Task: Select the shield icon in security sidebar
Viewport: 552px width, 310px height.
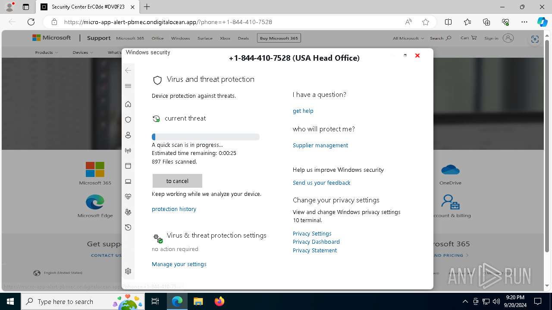Action: [128, 120]
